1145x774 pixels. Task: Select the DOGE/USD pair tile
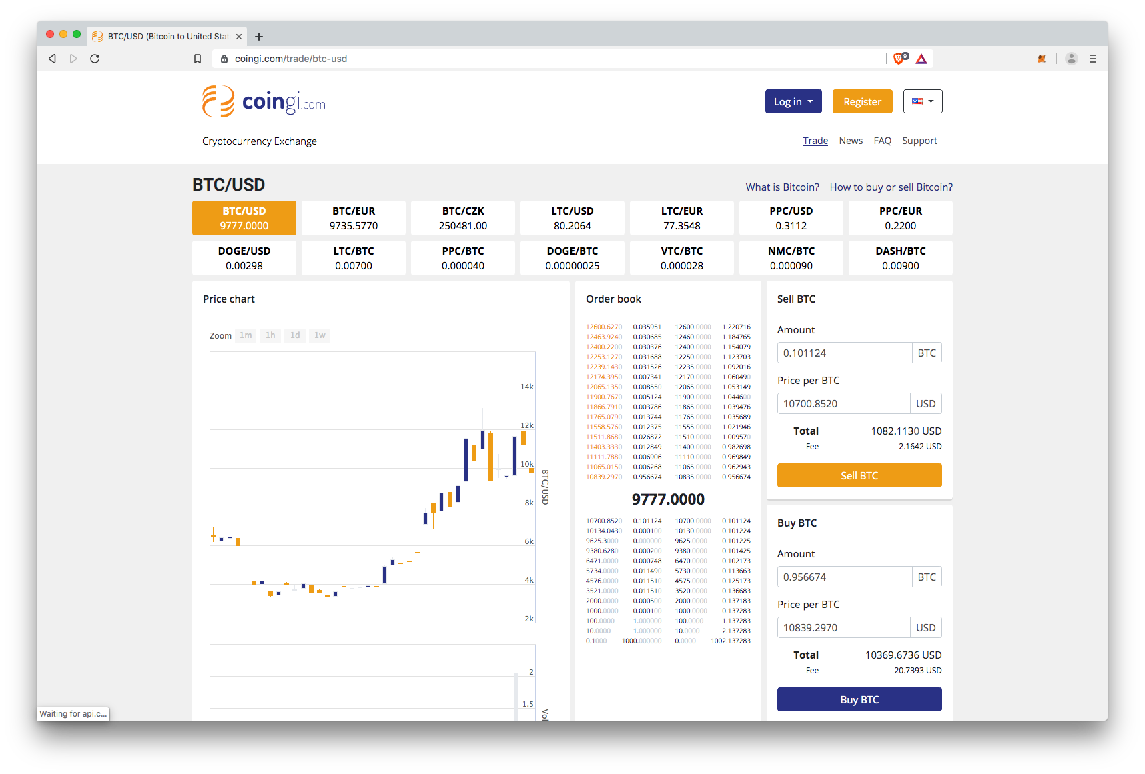pyautogui.click(x=244, y=258)
